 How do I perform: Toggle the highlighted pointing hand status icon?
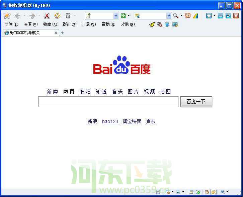pos(214,192)
